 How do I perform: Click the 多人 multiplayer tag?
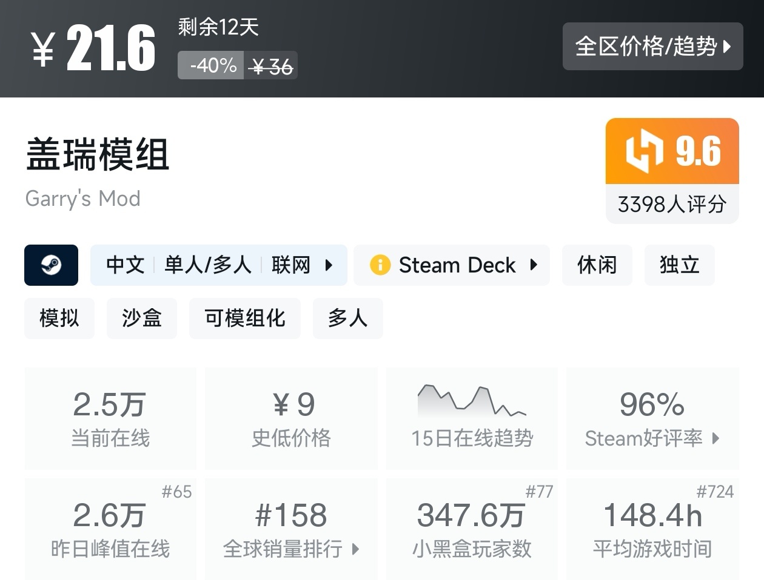(348, 318)
